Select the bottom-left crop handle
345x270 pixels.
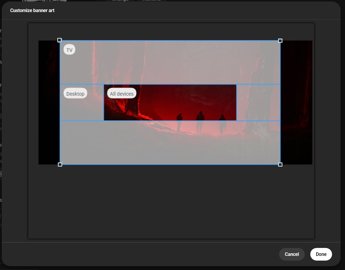(60, 164)
